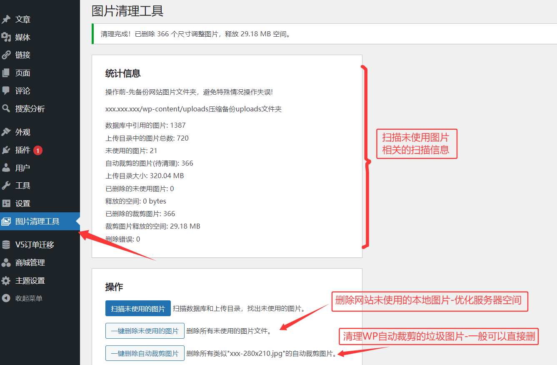
Task: Click the wrench icon beside 工具
Action: click(6, 186)
